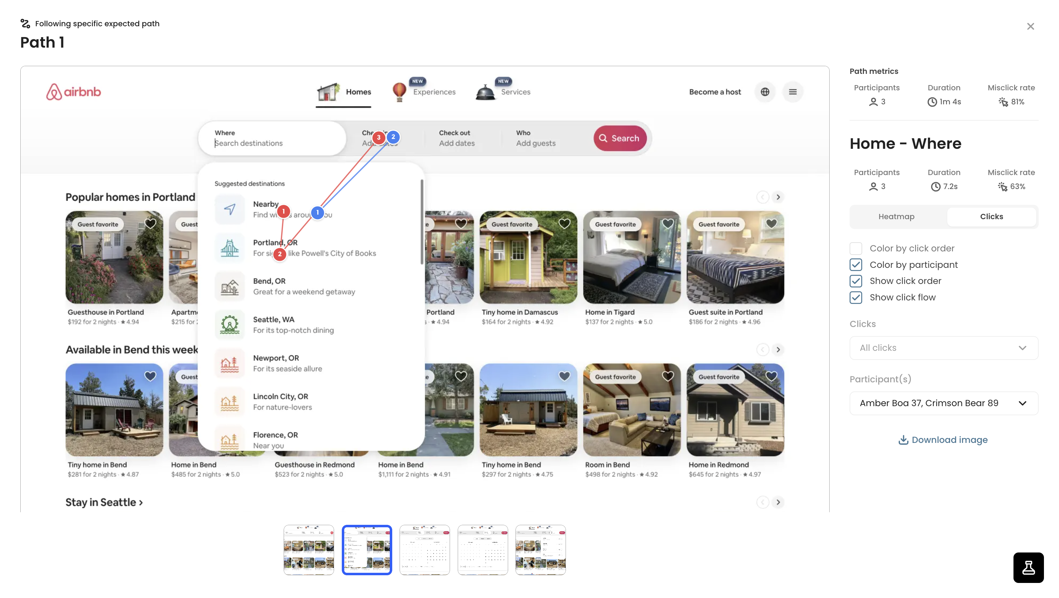Screen dimensions: 1059x598
Task: Open the Room in Bend photo
Action: point(632,410)
